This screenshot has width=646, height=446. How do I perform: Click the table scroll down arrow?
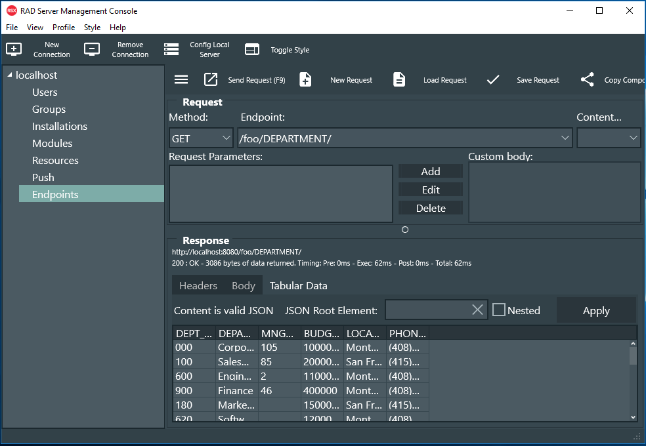click(x=634, y=417)
